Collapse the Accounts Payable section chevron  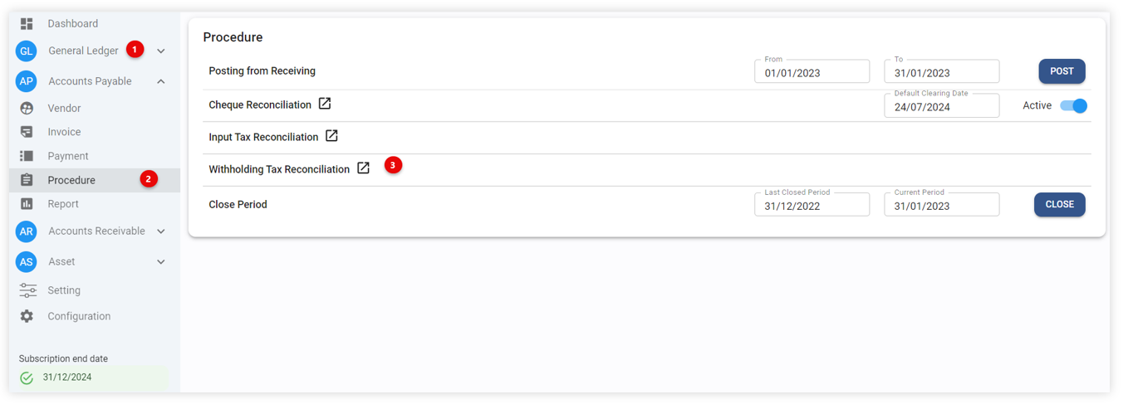pyautogui.click(x=161, y=81)
